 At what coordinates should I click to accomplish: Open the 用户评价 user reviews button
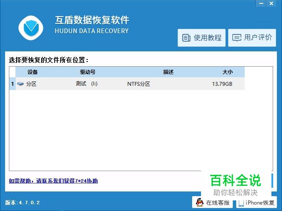coord(252,38)
